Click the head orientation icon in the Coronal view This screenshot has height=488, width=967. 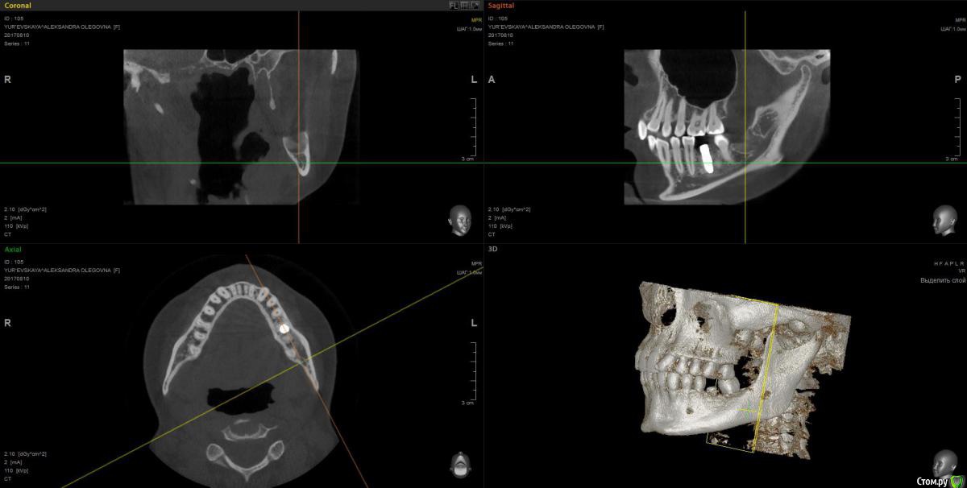coord(459,220)
